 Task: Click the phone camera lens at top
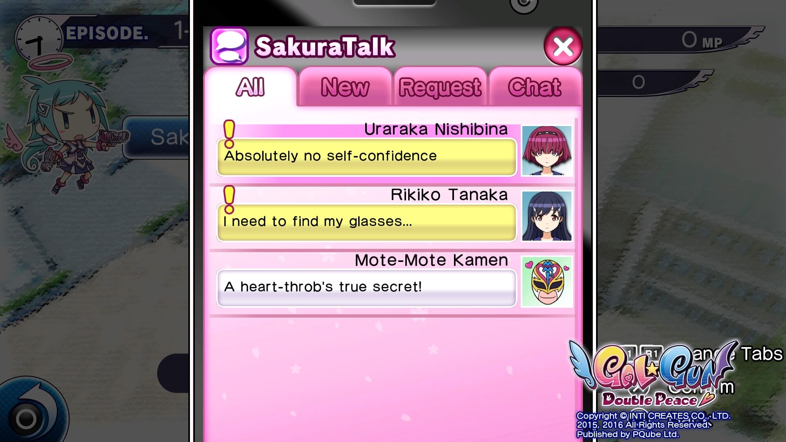[523, 5]
